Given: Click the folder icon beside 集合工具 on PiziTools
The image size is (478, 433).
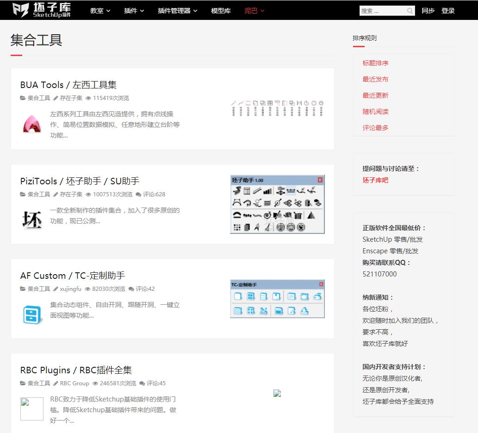Looking at the screenshot, I should (x=22, y=195).
